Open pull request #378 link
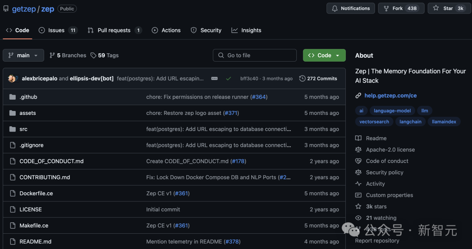Image resolution: width=472 pixels, height=249 pixels. pos(232,242)
